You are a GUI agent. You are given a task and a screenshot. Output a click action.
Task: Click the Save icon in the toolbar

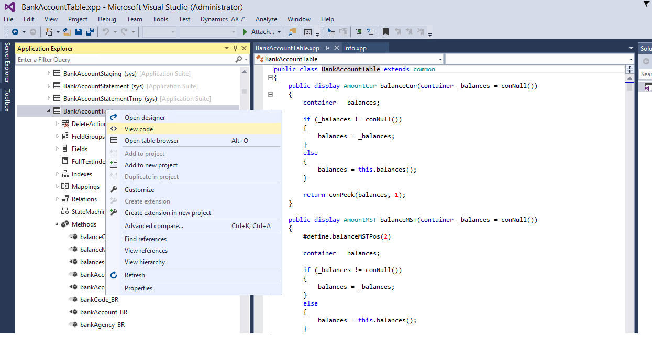tap(79, 32)
